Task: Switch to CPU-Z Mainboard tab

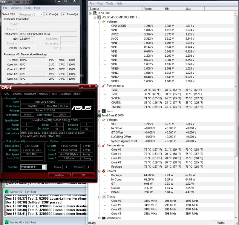Action: [x=30, y=94]
